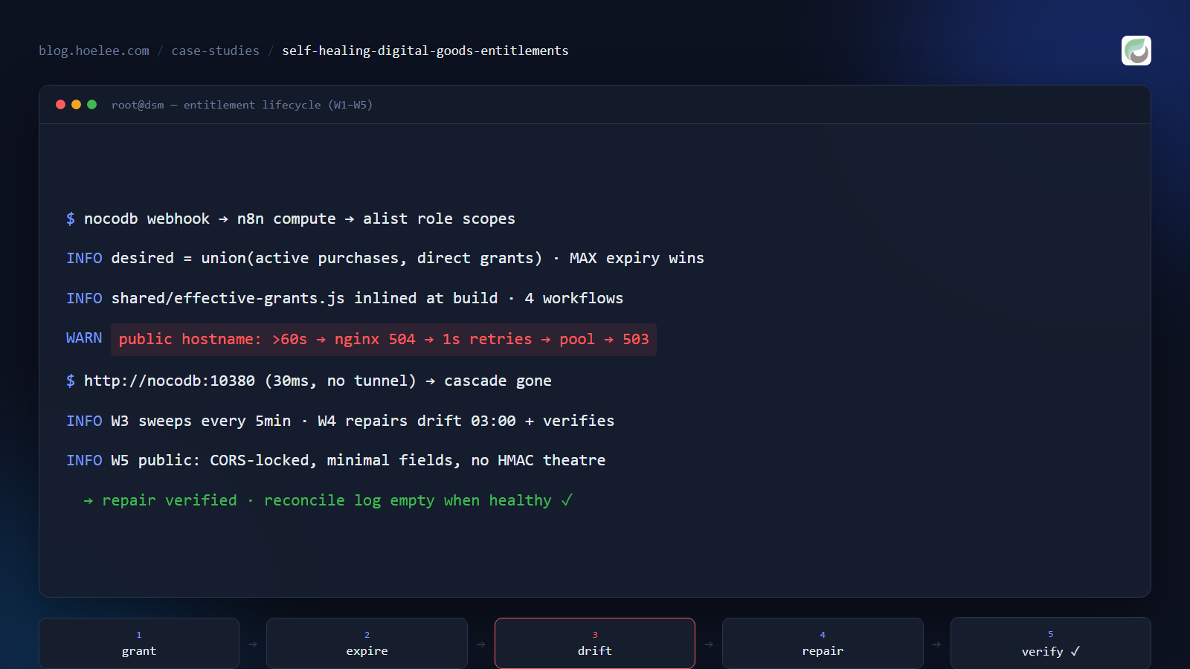Select step 2 expire
The width and height of the screenshot is (1190, 669).
(x=367, y=644)
